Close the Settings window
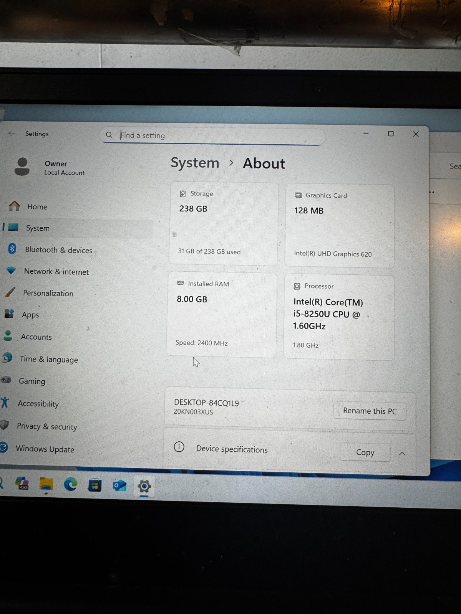Viewport: 461px width, 614px height. [x=416, y=134]
